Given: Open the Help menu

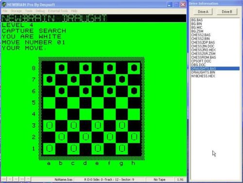Looking at the screenshot, I should click(x=74, y=11).
